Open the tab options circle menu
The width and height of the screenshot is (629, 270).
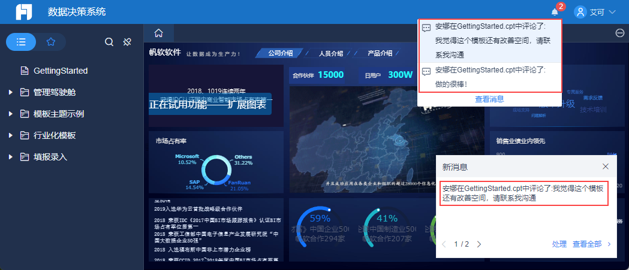coord(619,34)
